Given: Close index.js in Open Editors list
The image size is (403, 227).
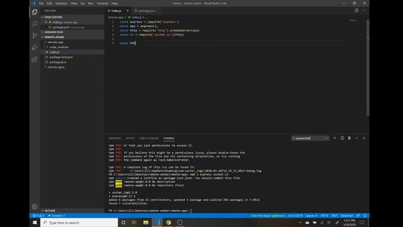Looking at the screenshot, I should 46,22.
